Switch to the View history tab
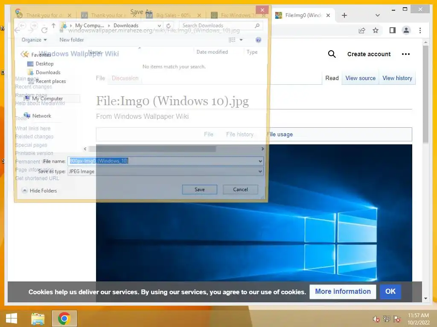Image resolution: width=437 pixels, height=327 pixels. pos(397,78)
